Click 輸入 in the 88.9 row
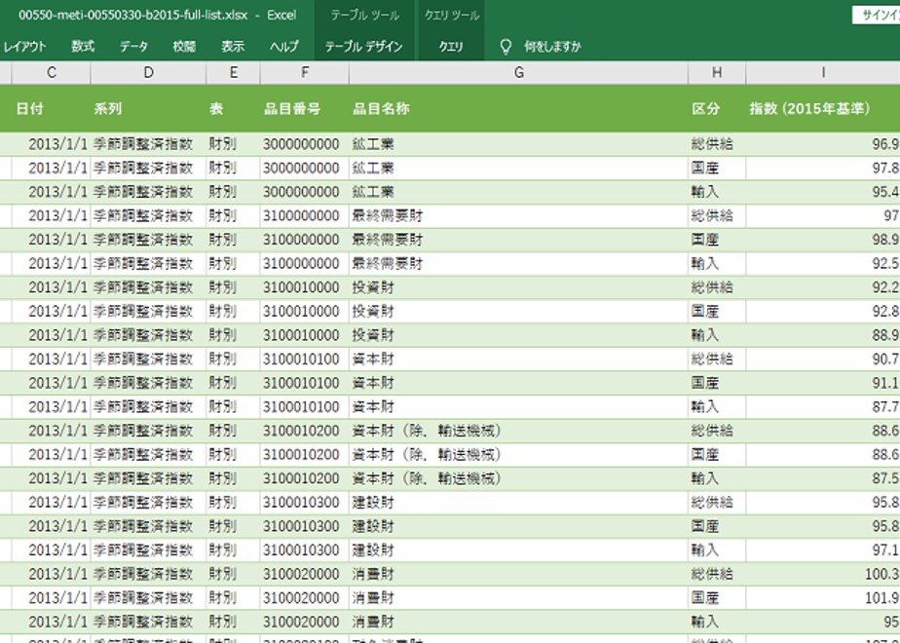The width and height of the screenshot is (900, 643). click(705, 335)
